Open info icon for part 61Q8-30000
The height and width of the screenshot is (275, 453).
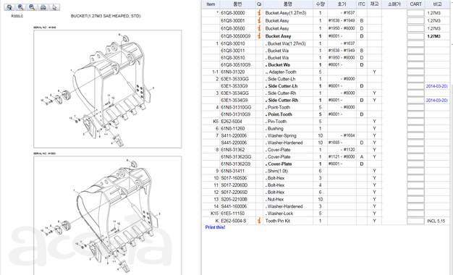(259, 13)
